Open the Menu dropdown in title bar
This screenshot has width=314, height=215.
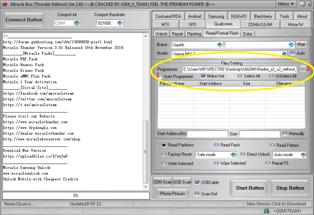click(286, 4)
